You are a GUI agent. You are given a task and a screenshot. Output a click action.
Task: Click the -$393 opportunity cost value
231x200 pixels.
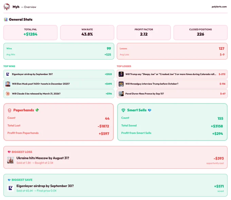coord(219,158)
